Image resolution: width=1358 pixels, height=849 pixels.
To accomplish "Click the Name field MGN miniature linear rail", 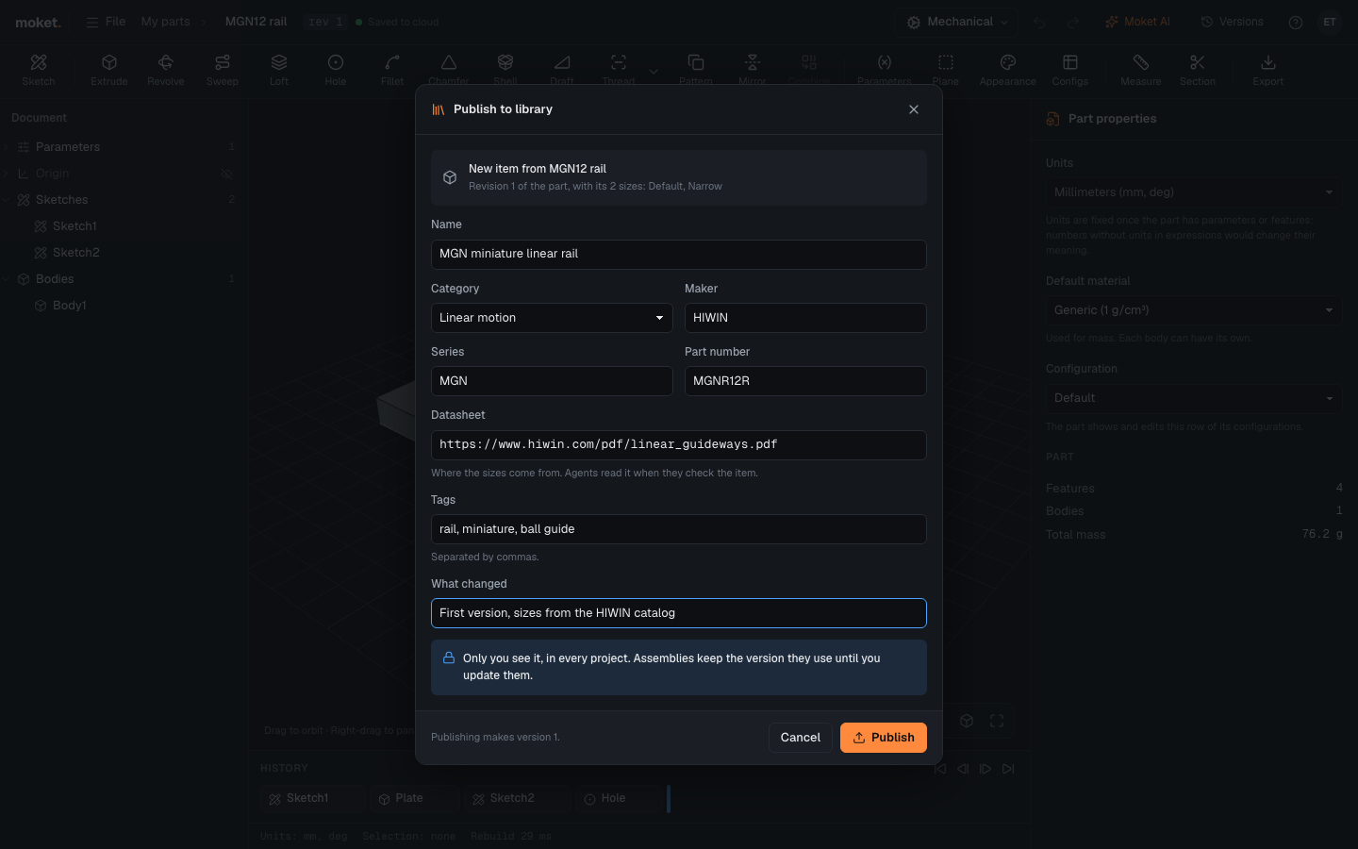I will 679,255.
